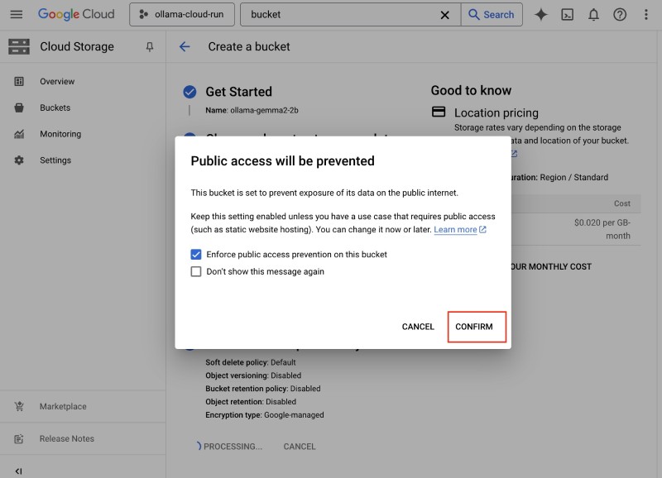Click the CONFIRM button in dialog
The width and height of the screenshot is (662, 478).
pyautogui.click(x=474, y=327)
